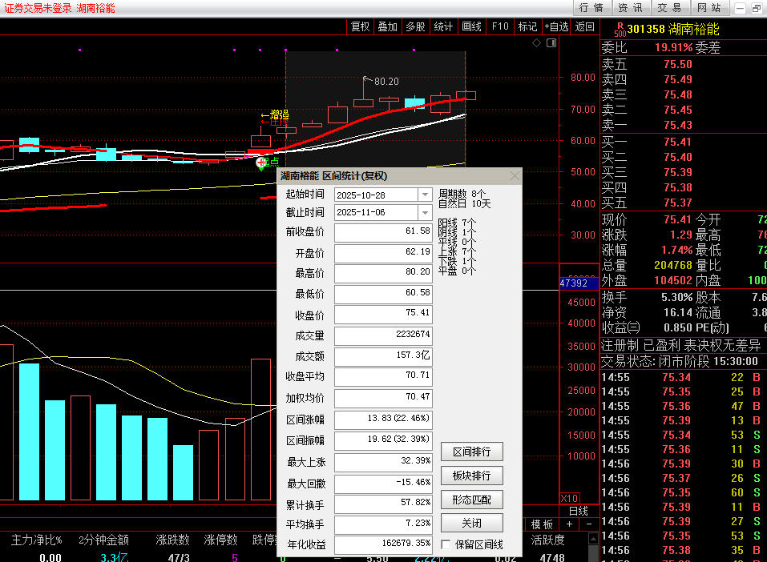This screenshot has height=562, width=767.
Task: Click the split-panel icon beside the diamond
Action: pos(551,43)
